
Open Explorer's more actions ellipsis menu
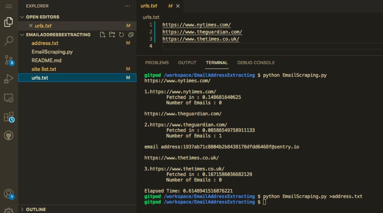coord(127,6)
